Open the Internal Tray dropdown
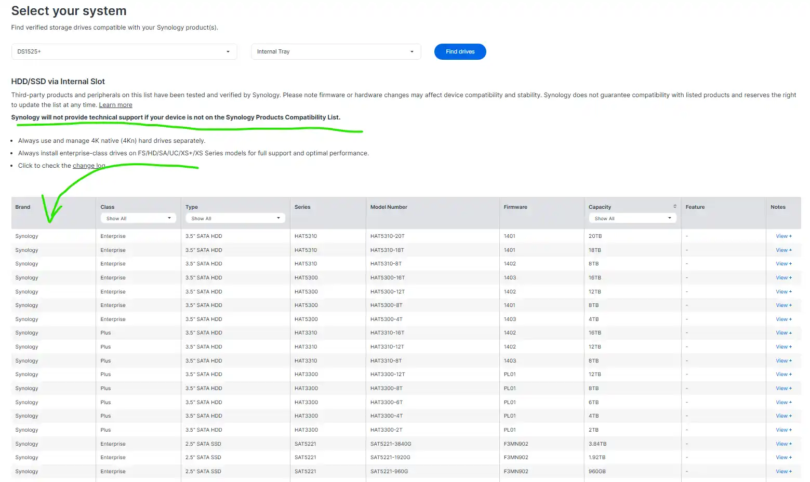 coord(336,51)
